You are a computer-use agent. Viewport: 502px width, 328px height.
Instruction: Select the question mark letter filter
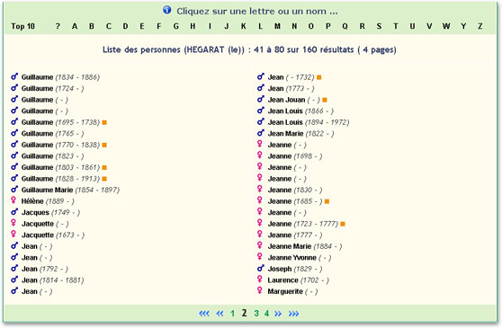(x=58, y=26)
